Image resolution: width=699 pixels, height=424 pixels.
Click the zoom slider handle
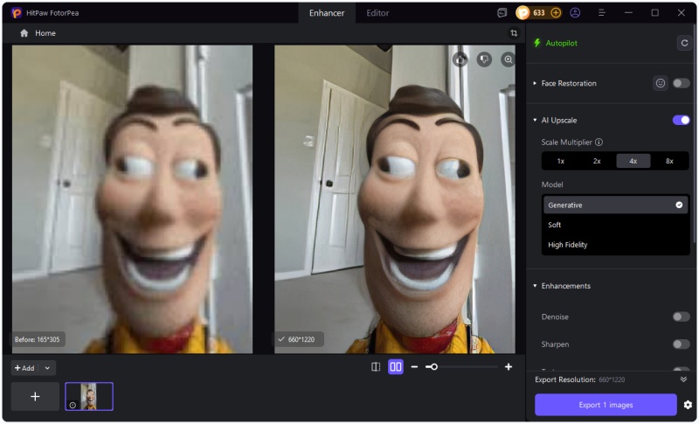coord(433,367)
